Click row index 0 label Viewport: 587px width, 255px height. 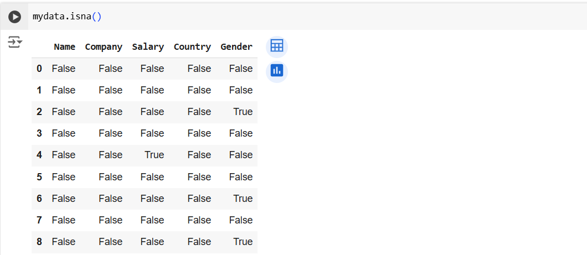pyautogui.click(x=39, y=69)
